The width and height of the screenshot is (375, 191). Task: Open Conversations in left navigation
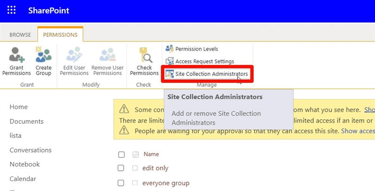click(30, 150)
